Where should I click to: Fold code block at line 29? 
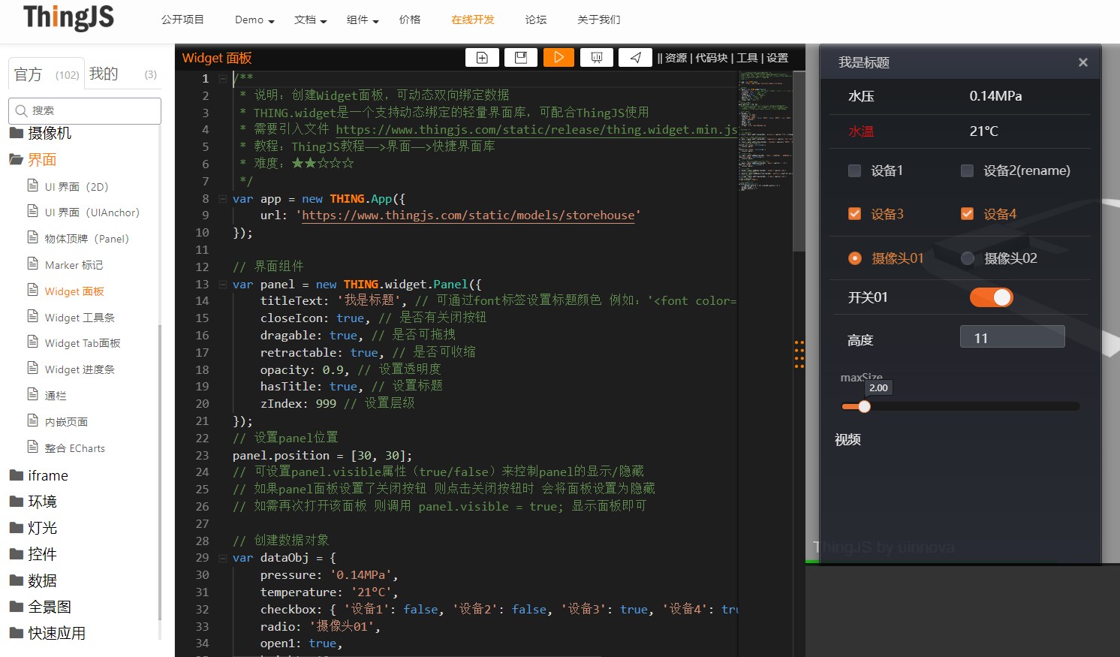tap(223, 558)
